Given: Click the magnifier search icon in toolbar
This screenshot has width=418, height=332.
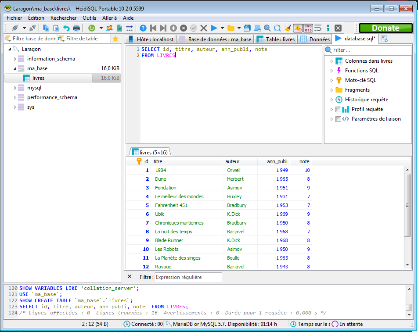Looking at the screenshot, I should pos(267,28).
